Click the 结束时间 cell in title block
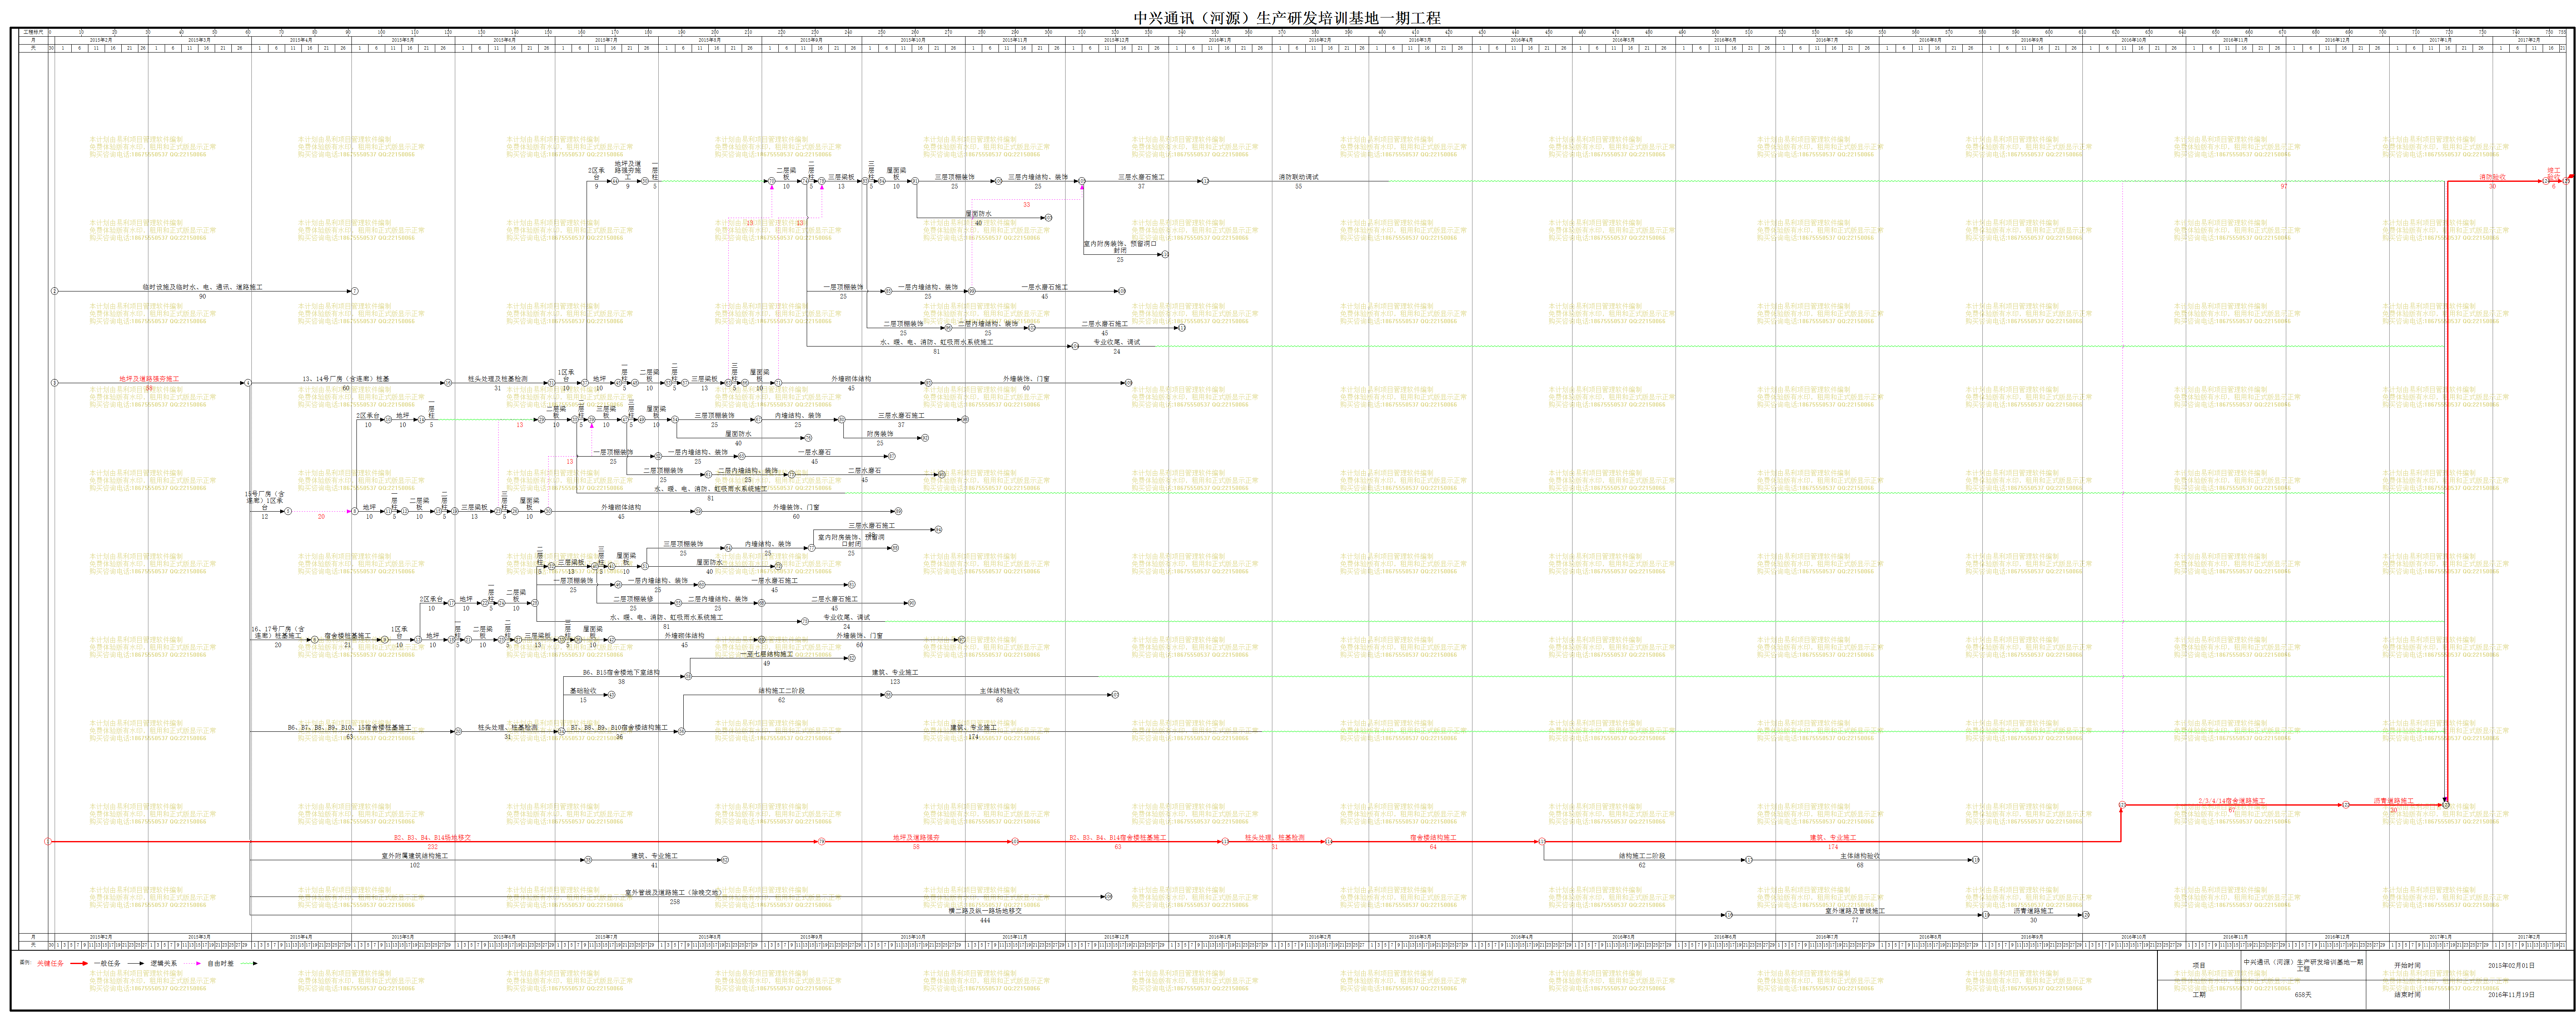2576x1012 pixels. click(2408, 994)
